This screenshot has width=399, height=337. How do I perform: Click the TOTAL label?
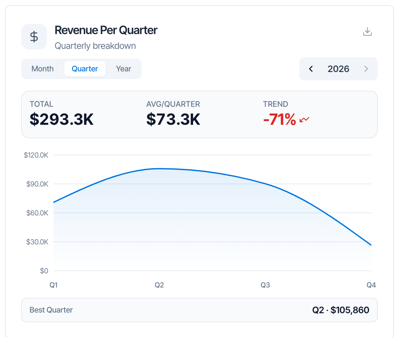tap(42, 104)
